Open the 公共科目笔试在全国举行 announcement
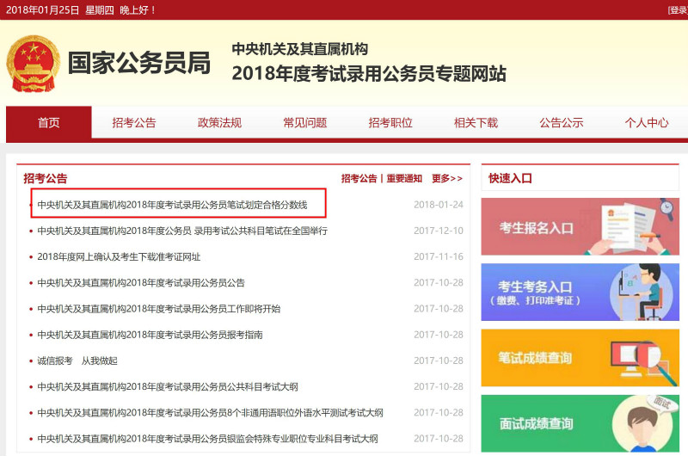The height and width of the screenshot is (456, 688). [182, 231]
